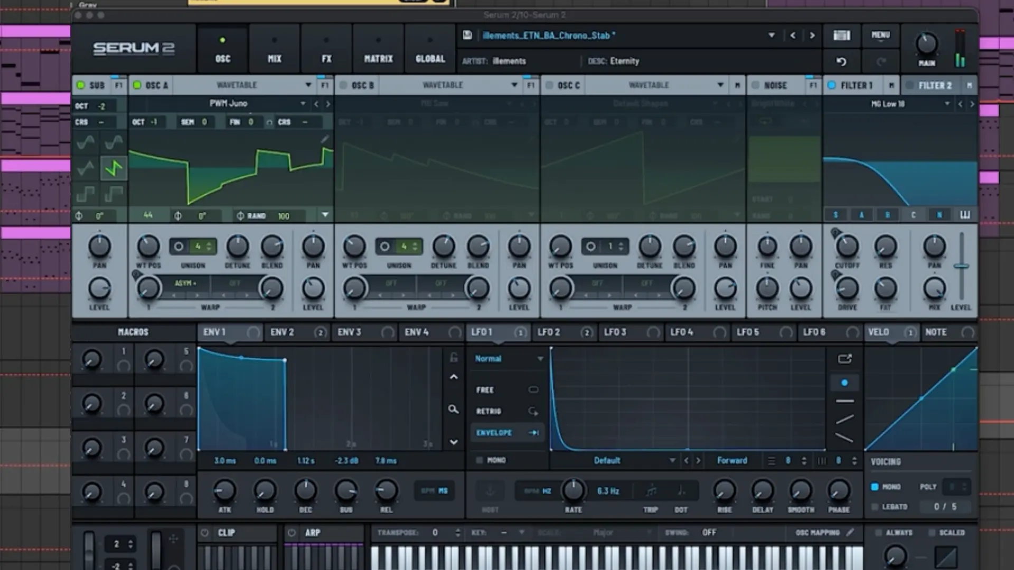Click the LFO ENVELOPE mode button
This screenshot has width=1014, height=570.
click(507, 433)
